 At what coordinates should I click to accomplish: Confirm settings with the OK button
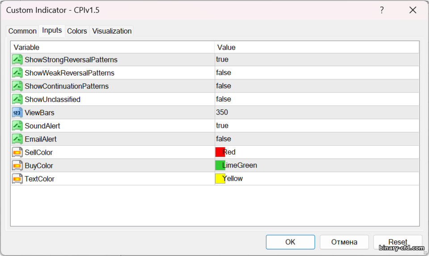[290, 242]
